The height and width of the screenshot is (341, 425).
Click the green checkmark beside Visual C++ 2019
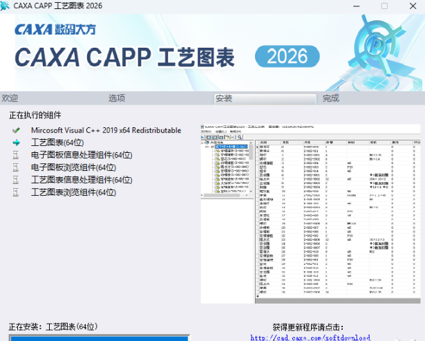click(x=16, y=130)
